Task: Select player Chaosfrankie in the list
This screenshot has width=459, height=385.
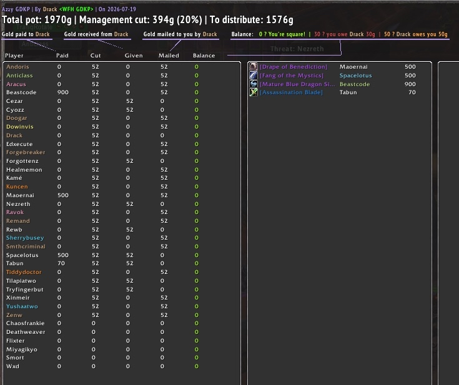Action: coord(26,324)
